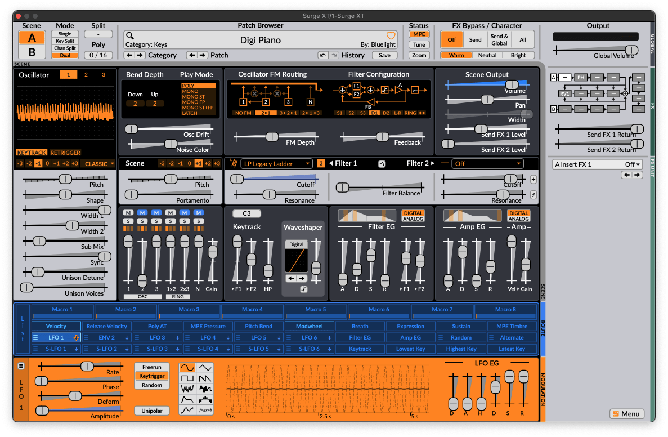Mute oscillator 1 in the mixer
The height and width of the screenshot is (437, 668).
128,213
